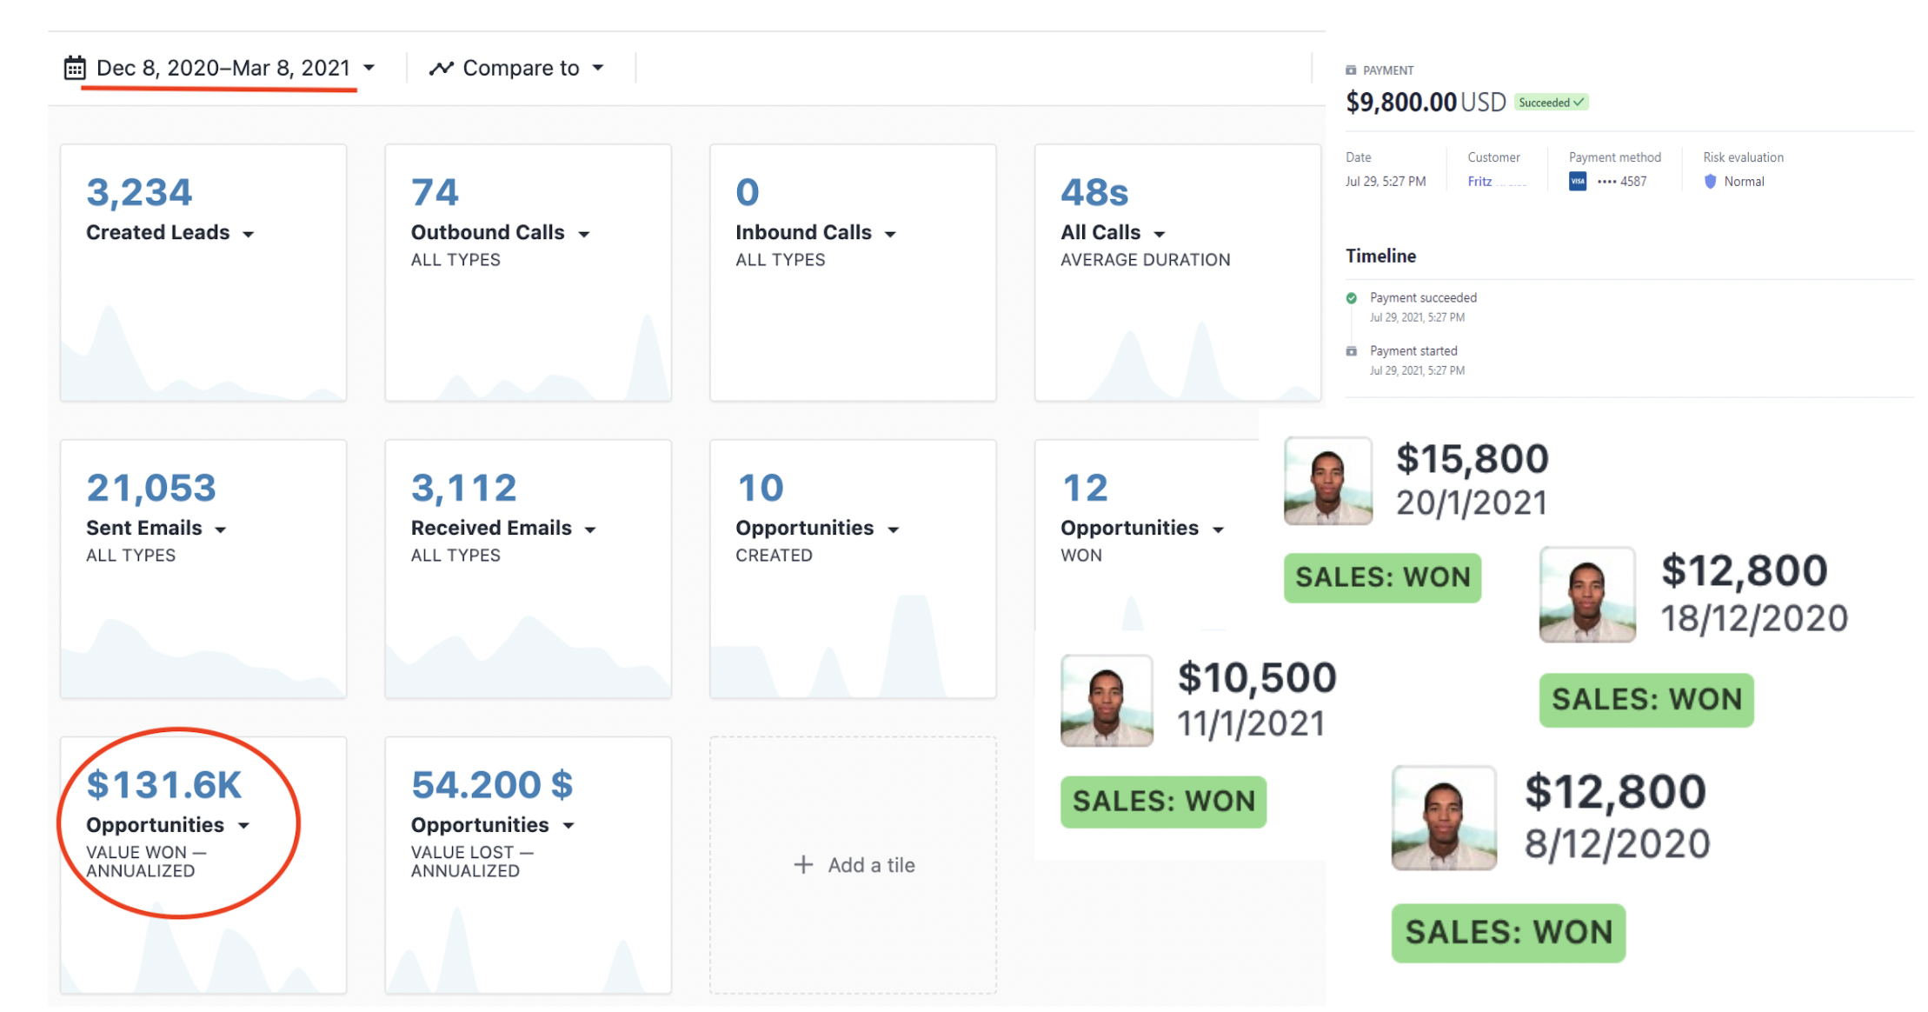Expand Opportunities Won tile dropdown
The height and width of the screenshot is (1012, 1928).
(1218, 529)
